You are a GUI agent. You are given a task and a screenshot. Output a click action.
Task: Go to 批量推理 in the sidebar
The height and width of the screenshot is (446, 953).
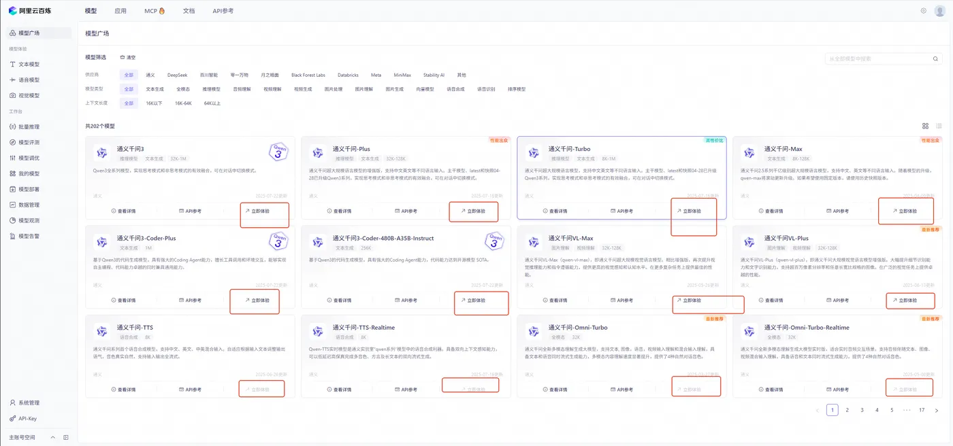click(x=24, y=126)
